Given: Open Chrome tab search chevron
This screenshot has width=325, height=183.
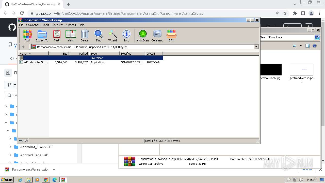Looking at the screenshot, I should click(x=295, y=4).
